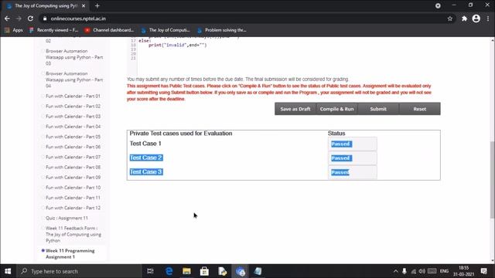Click the padlock site info icon

pyautogui.click(x=45, y=19)
